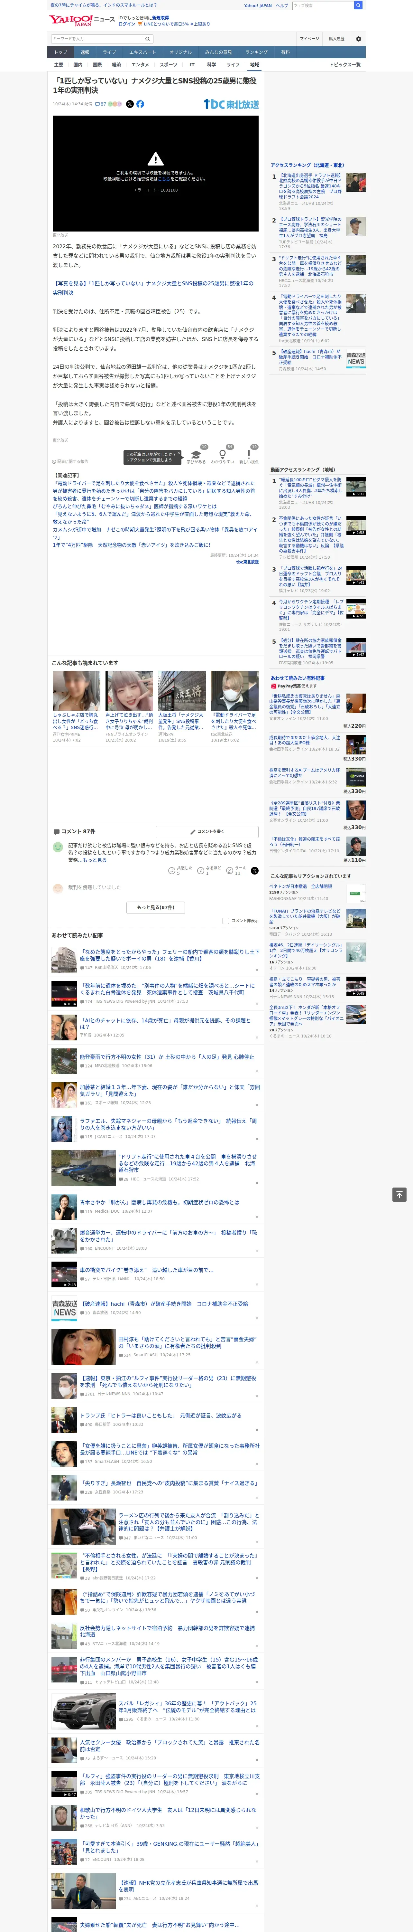This screenshot has width=413, height=1932.
Task: Click into the web search field
Action: click(323, 5)
